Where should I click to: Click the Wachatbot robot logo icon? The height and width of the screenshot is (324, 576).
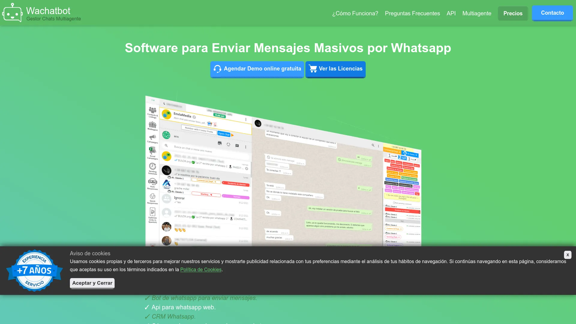coord(12,13)
